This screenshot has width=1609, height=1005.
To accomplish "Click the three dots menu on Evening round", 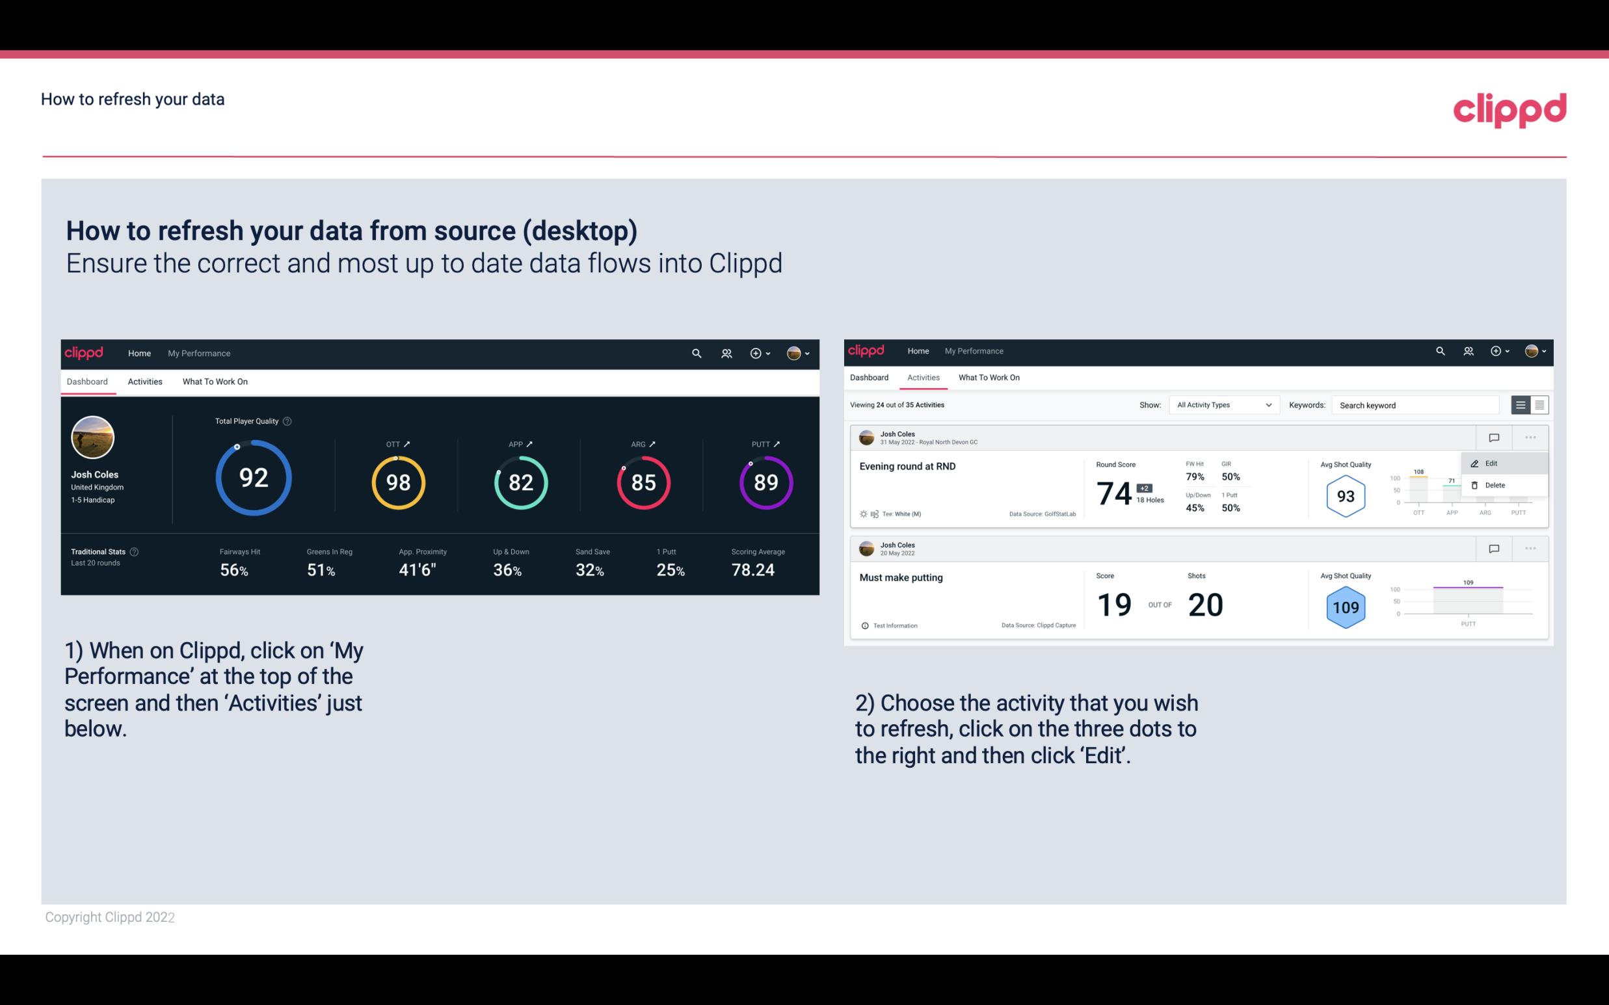I will point(1530,437).
